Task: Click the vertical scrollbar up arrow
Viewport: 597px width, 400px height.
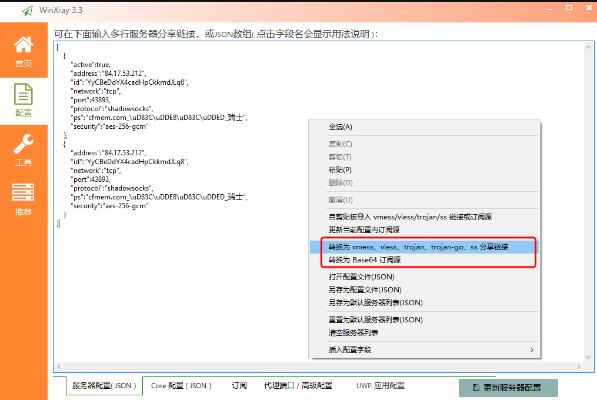Action: point(589,47)
